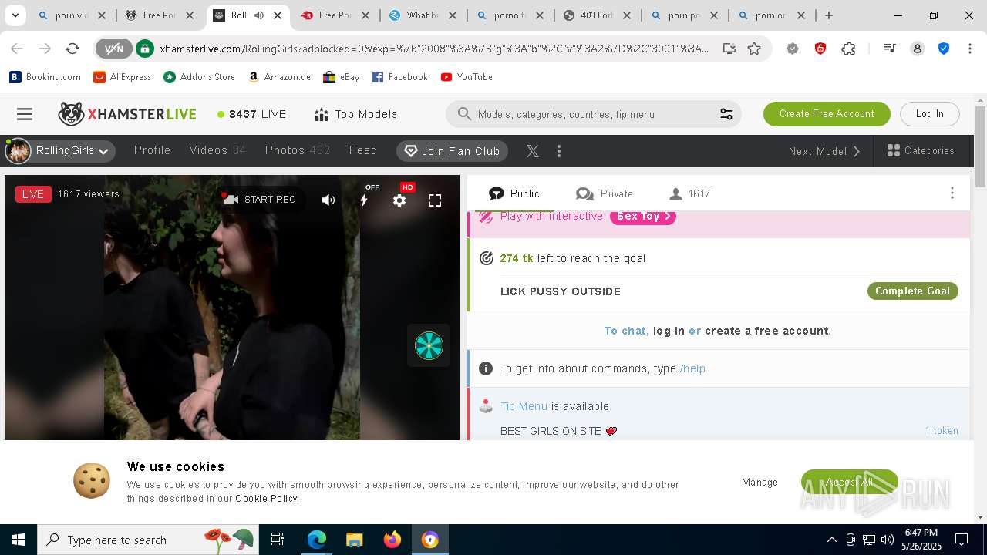Accept all cookies
The height and width of the screenshot is (555, 987).
click(849, 482)
